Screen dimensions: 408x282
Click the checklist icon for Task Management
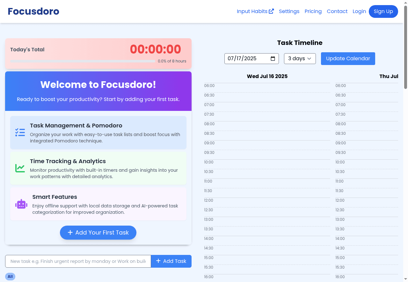click(20, 133)
